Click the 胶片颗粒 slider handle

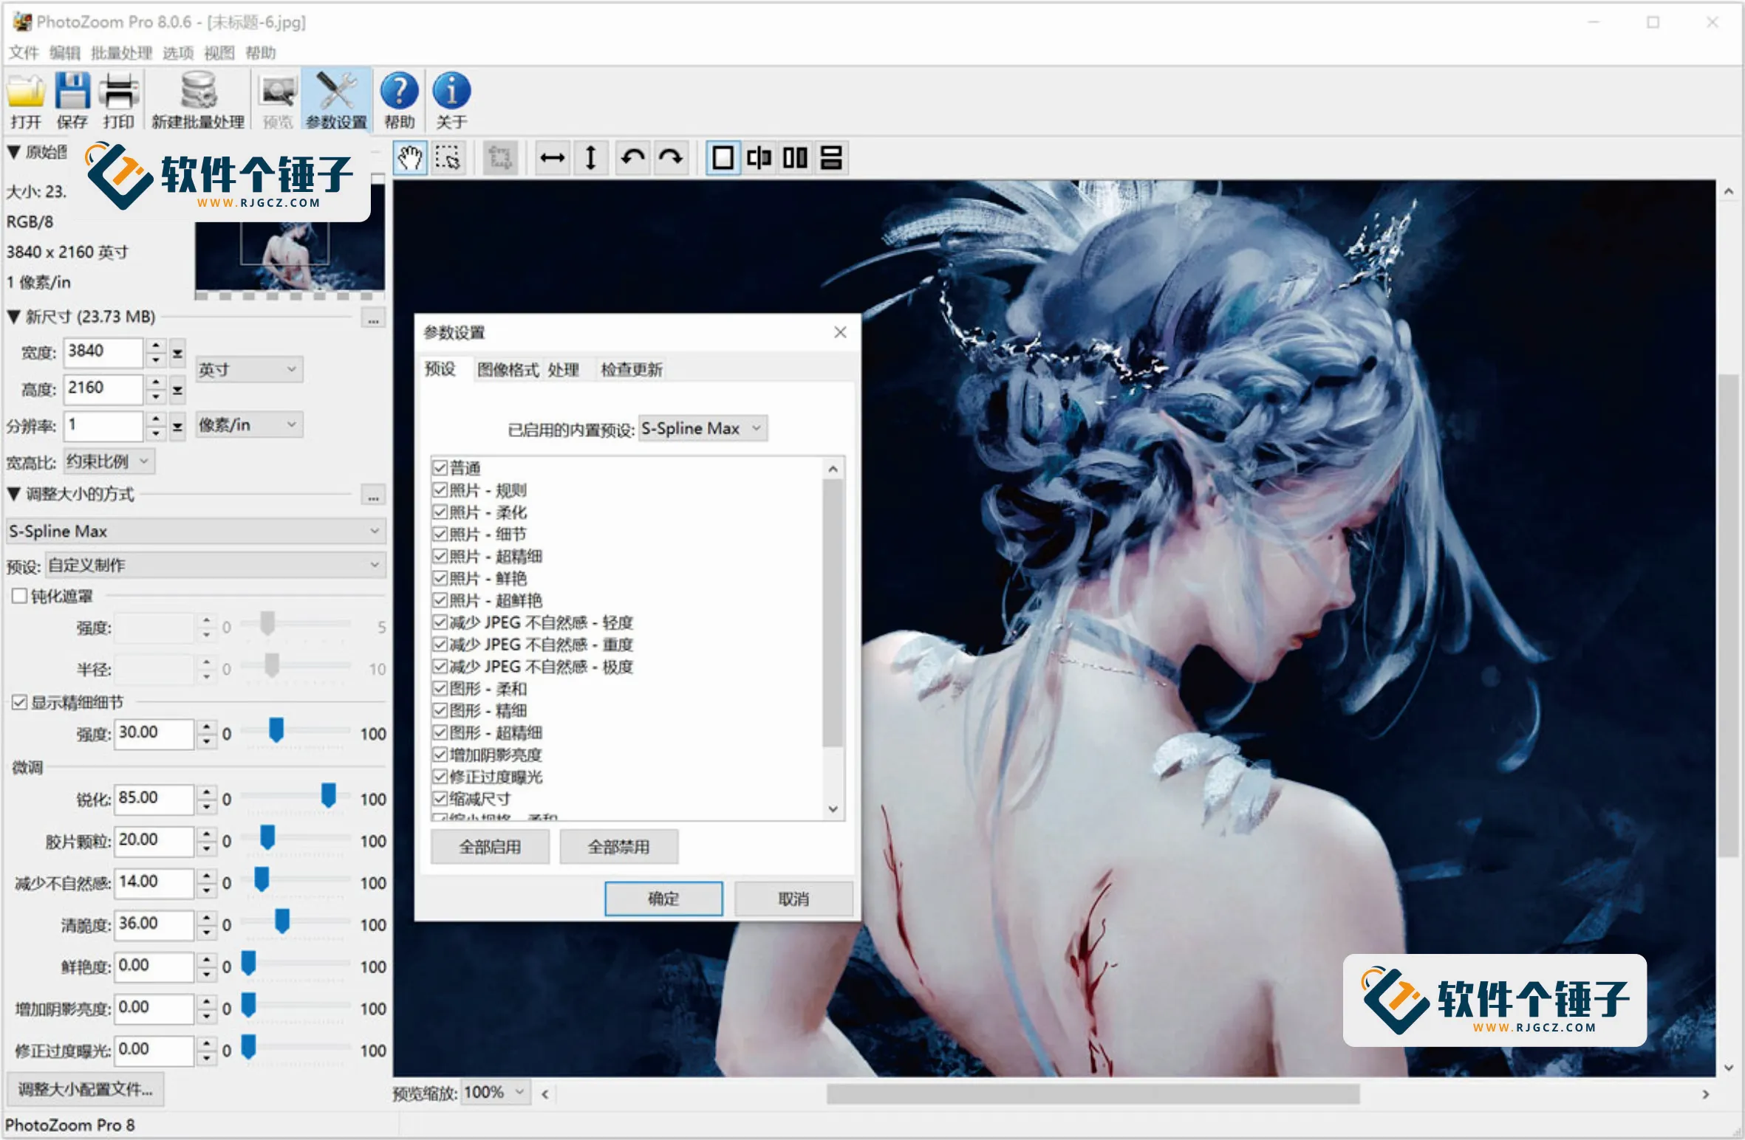(x=267, y=837)
